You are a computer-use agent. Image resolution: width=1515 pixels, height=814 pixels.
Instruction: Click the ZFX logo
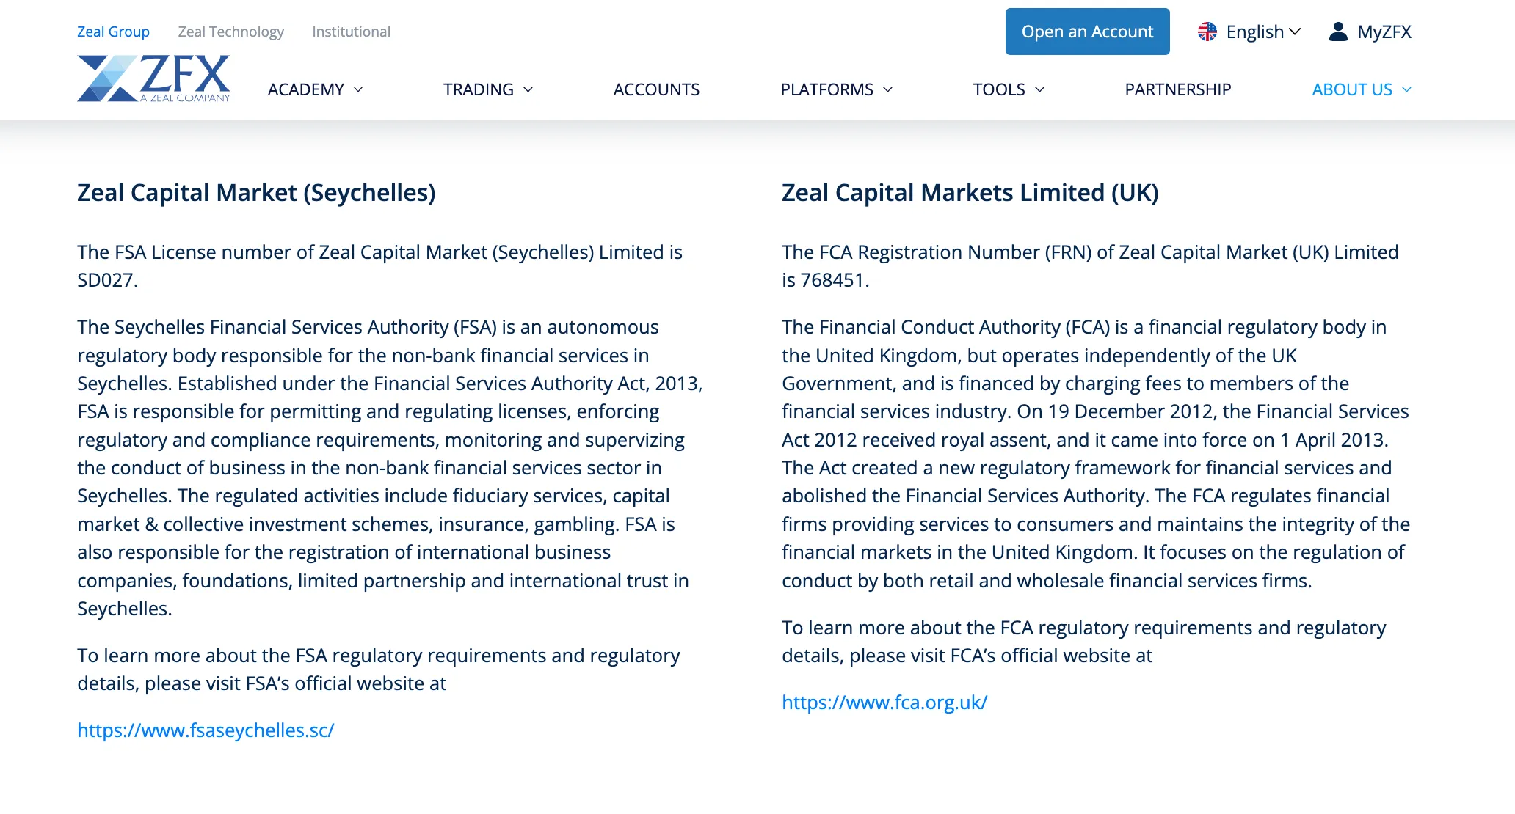(153, 78)
